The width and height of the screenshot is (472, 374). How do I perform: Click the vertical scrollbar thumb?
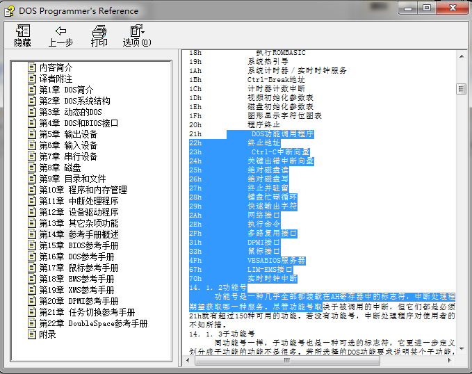click(461, 89)
